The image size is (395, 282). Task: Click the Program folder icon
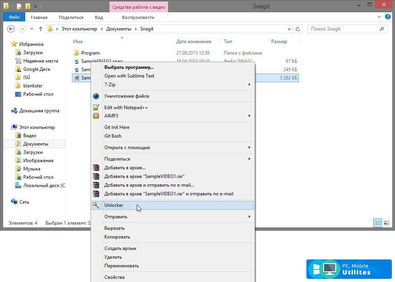[77, 53]
